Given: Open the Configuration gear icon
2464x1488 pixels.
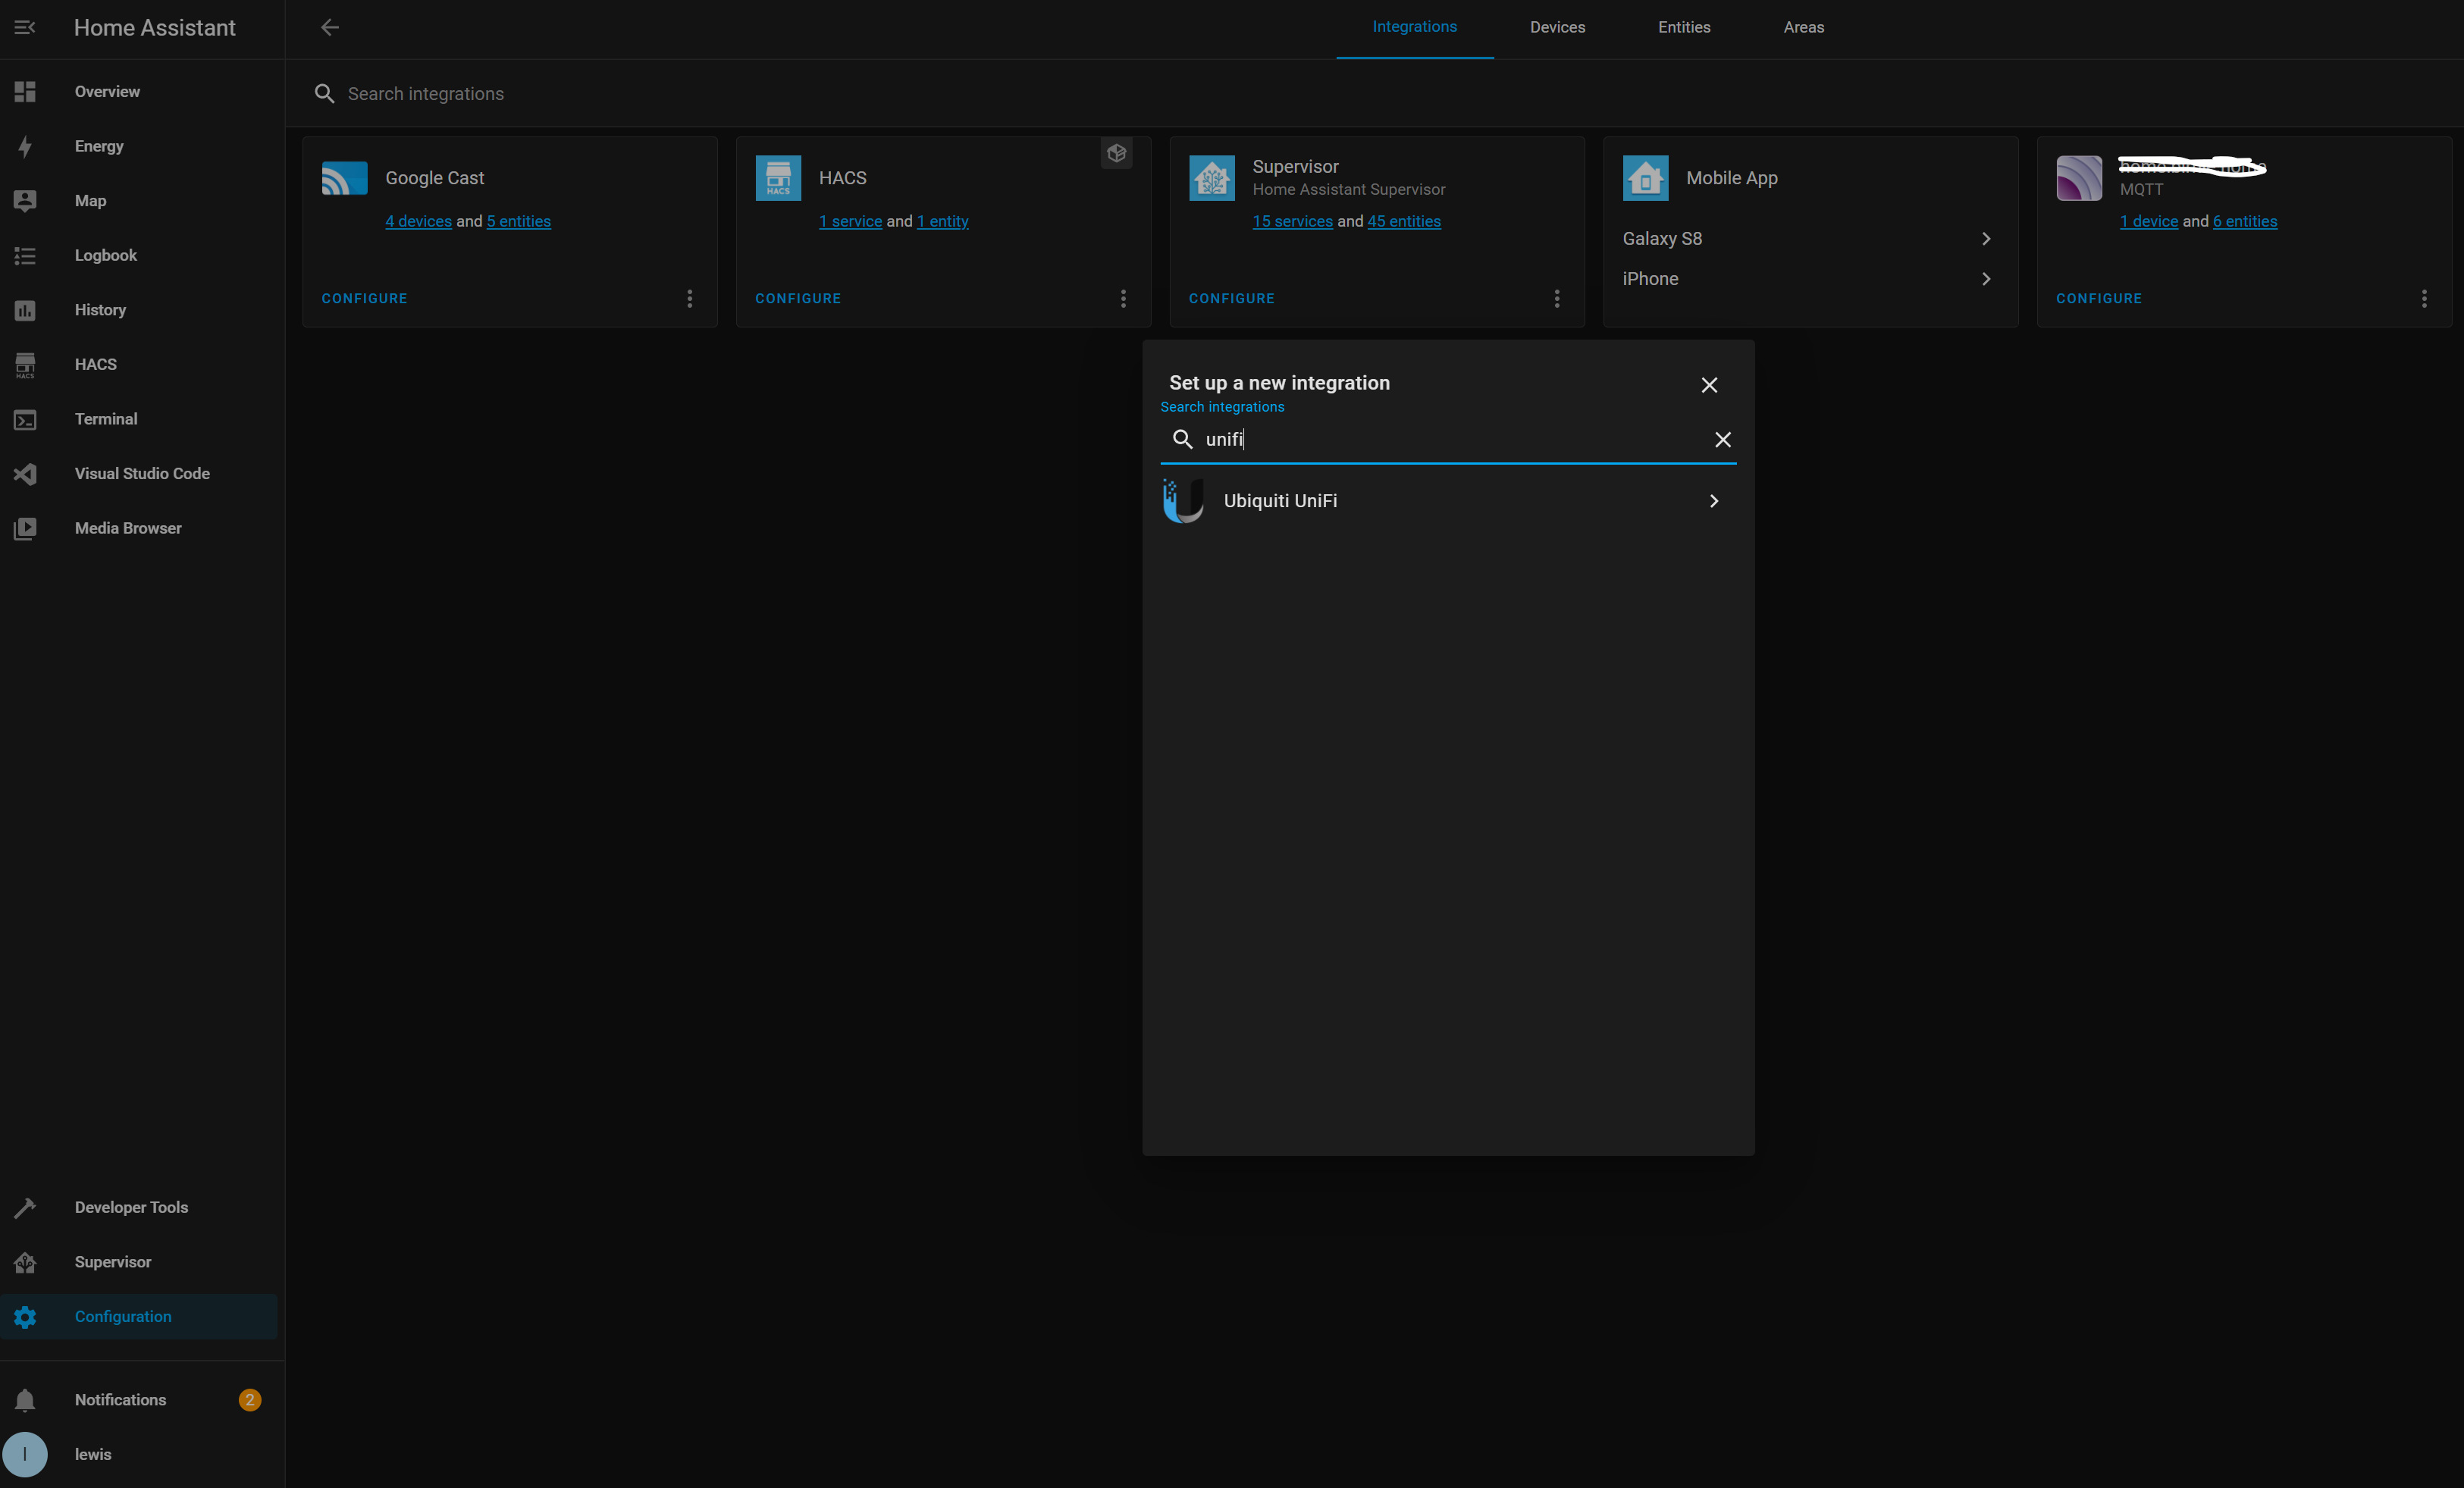Looking at the screenshot, I should pos(25,1317).
